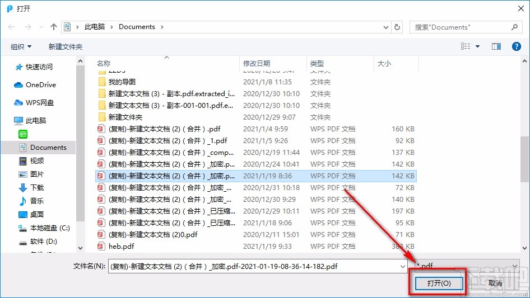Select the (合并)_comp... PDF file
This screenshot has width=530, height=298.
(x=256, y=153)
